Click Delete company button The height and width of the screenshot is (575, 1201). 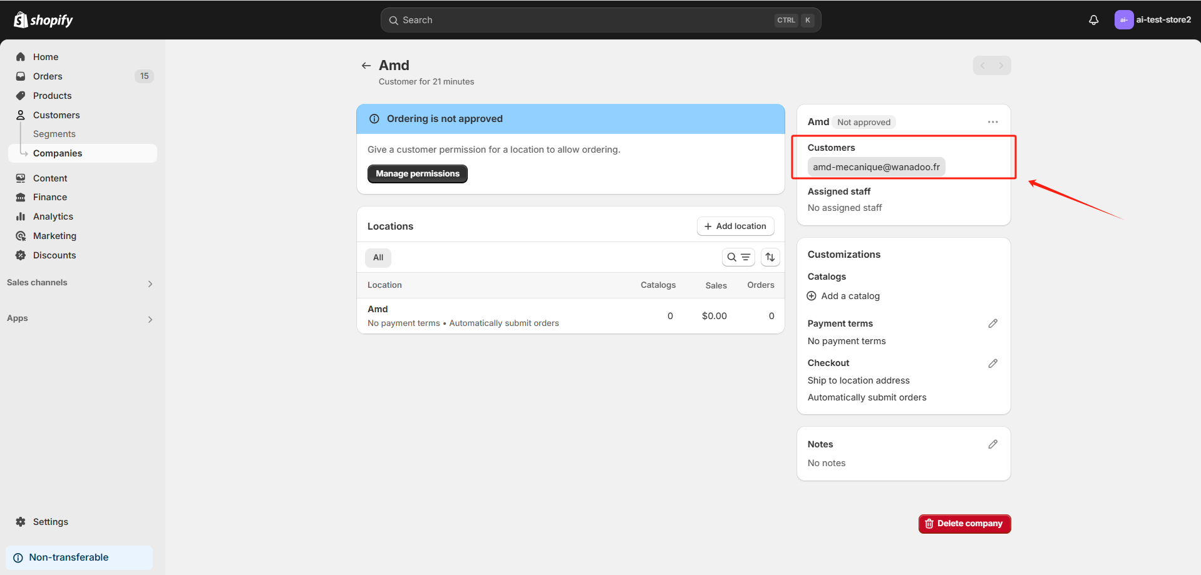point(965,524)
